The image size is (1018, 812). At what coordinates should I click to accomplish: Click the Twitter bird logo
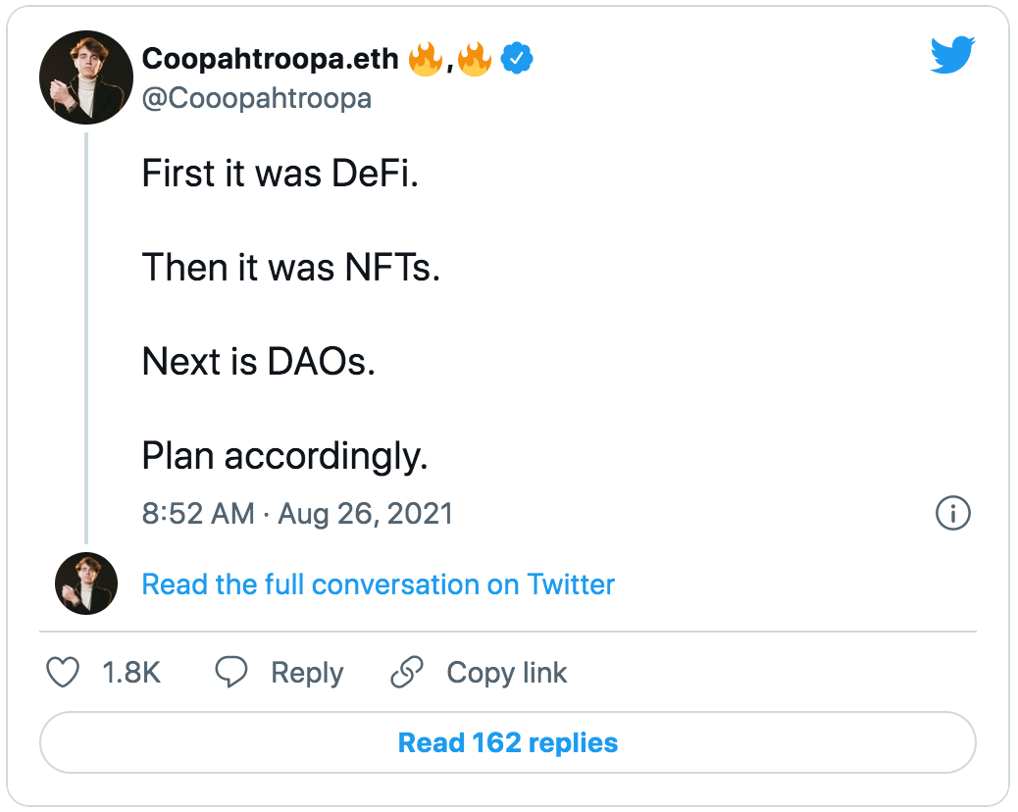951,56
